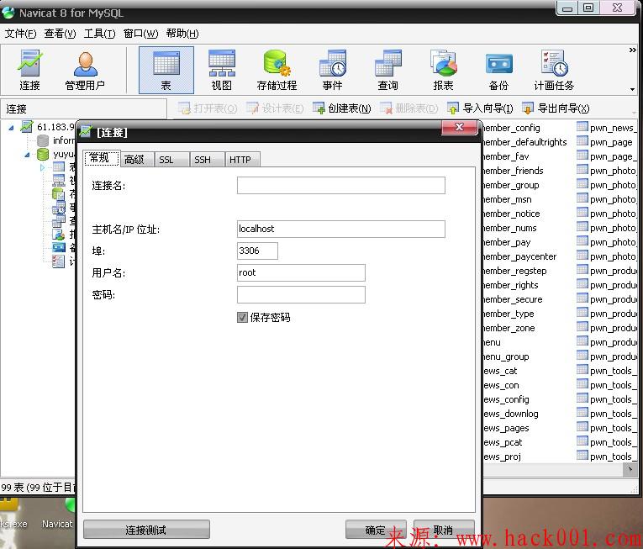Select member_config table entry

[x=512, y=128]
